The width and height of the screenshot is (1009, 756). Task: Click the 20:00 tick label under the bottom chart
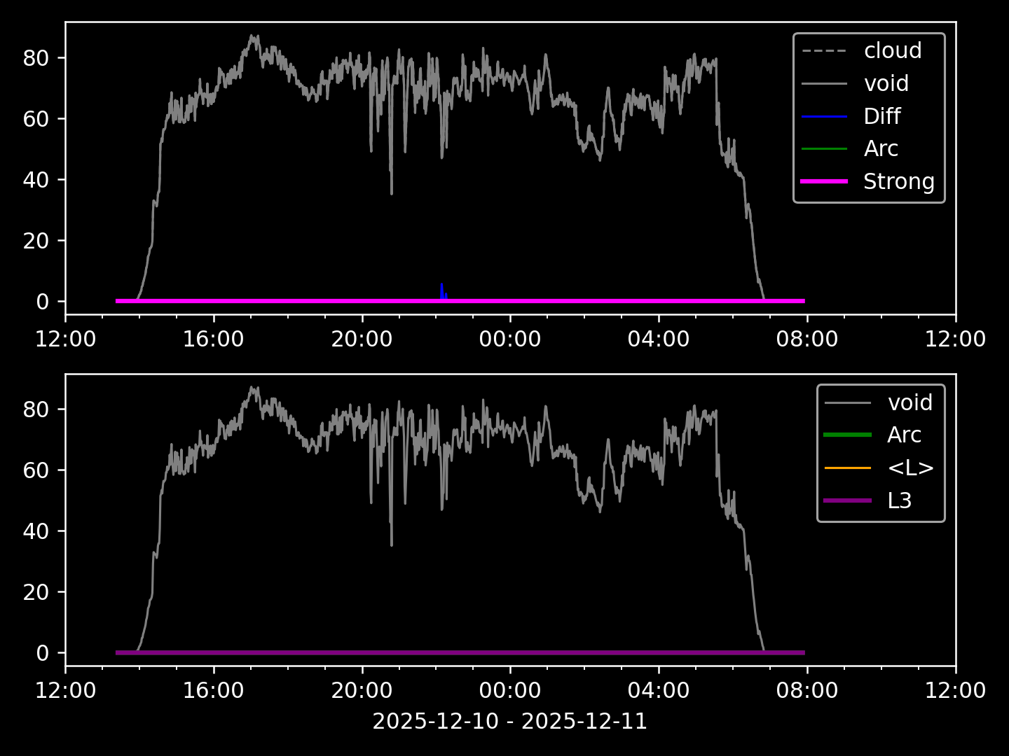362,691
